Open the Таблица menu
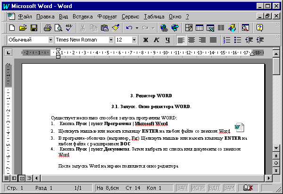 click(x=154, y=17)
